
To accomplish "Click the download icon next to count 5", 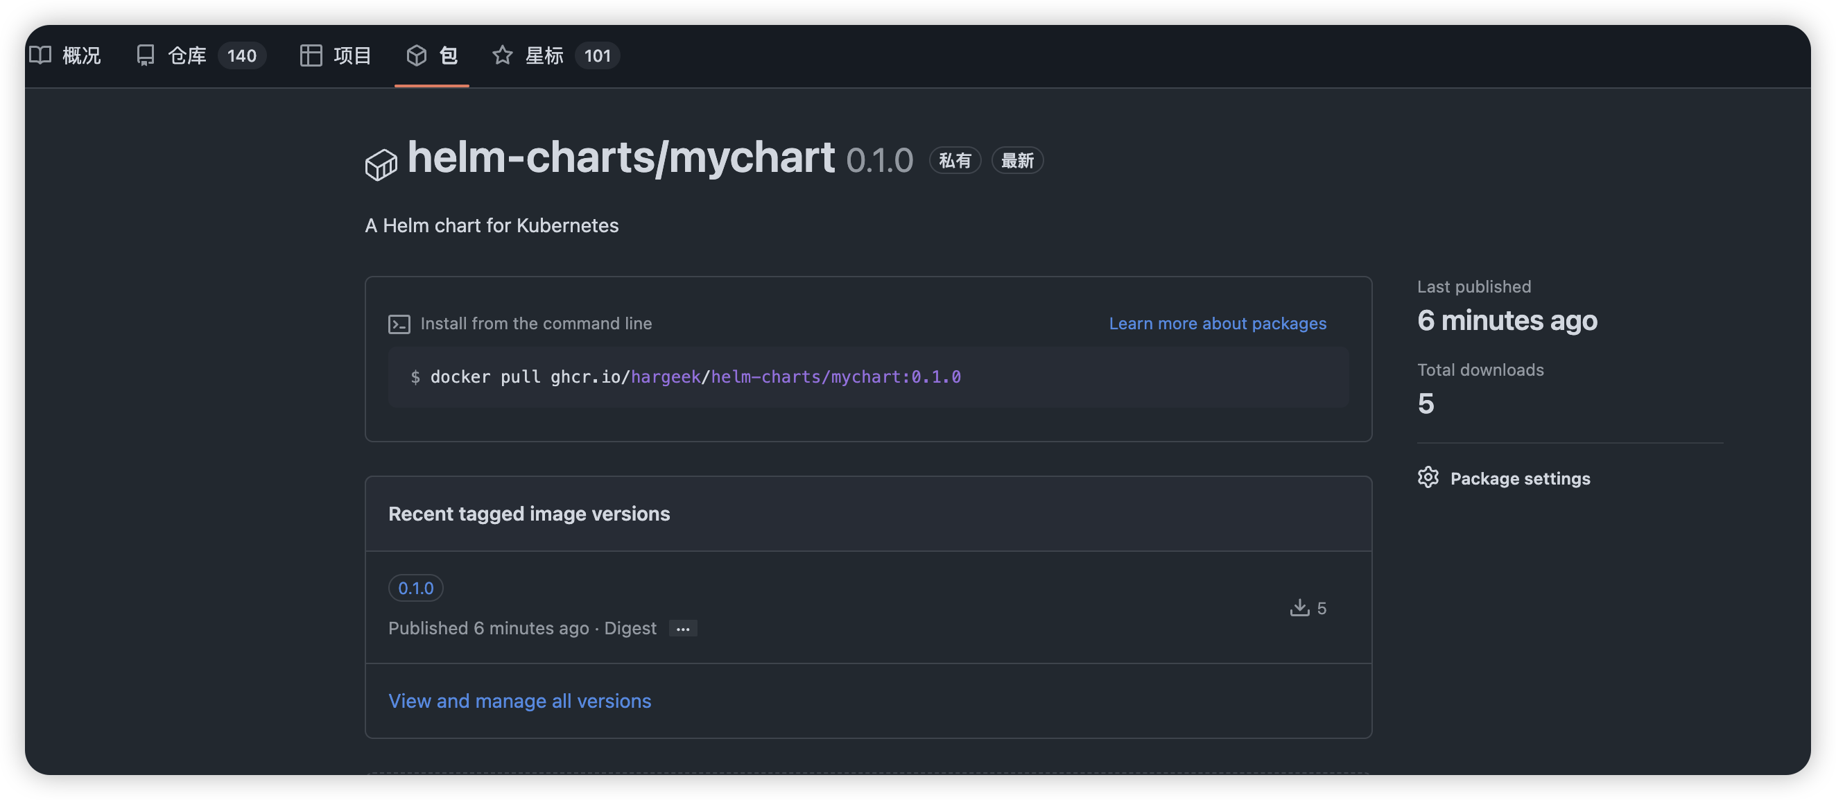I will click(x=1299, y=608).
